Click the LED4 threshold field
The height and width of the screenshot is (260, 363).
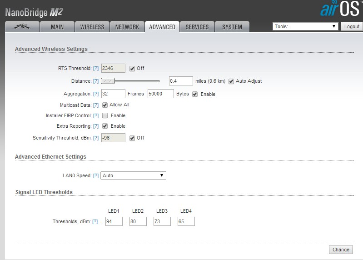[186, 221]
